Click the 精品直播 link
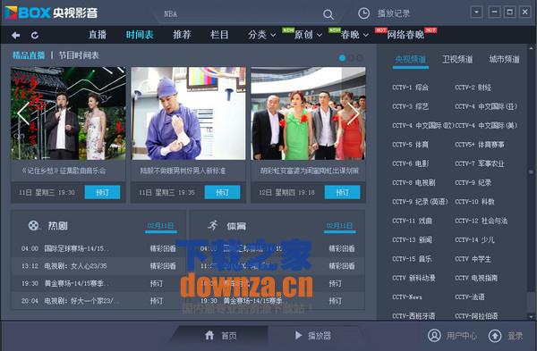 coord(29,55)
